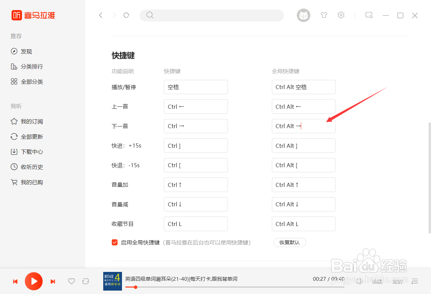
Task: Click 恢复默认 to restore defaults
Action: (x=289, y=242)
